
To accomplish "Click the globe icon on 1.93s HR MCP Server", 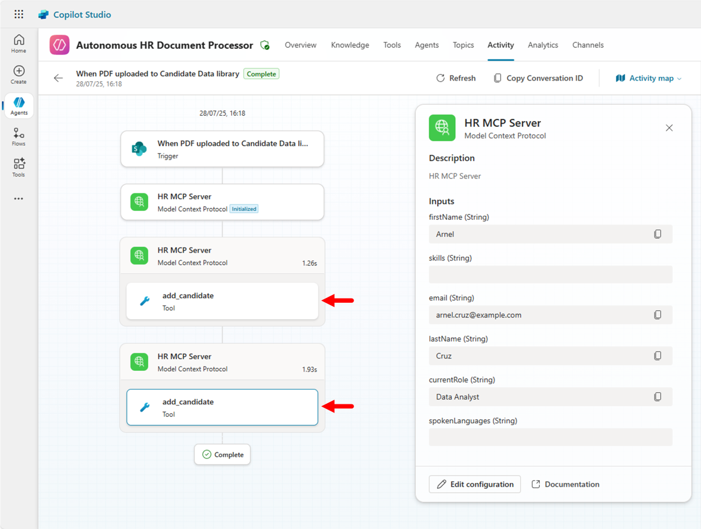I will [x=139, y=362].
